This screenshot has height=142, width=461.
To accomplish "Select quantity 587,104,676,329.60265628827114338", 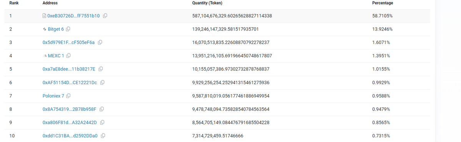I will coord(232,16).
